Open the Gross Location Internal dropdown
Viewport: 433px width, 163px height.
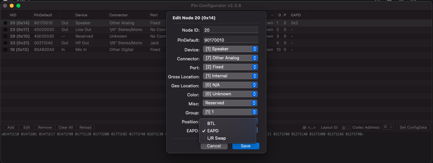(230, 76)
